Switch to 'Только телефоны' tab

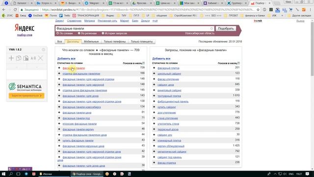(x=115, y=41)
